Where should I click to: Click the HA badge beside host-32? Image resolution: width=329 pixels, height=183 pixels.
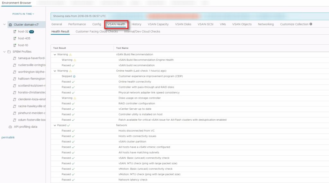32,32
